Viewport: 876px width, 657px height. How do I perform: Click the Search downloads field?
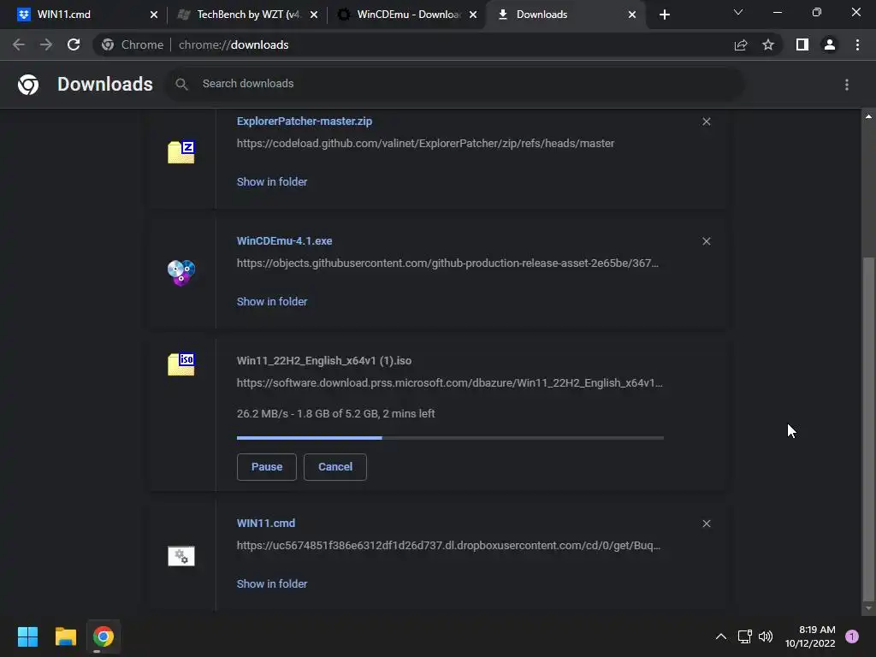[455, 84]
